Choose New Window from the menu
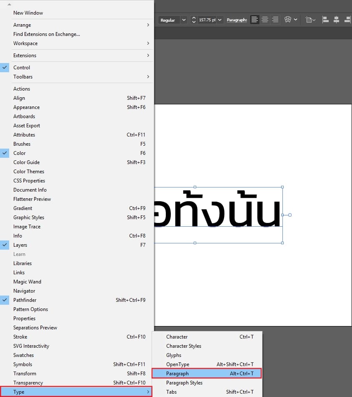352x397 pixels. (77, 13)
